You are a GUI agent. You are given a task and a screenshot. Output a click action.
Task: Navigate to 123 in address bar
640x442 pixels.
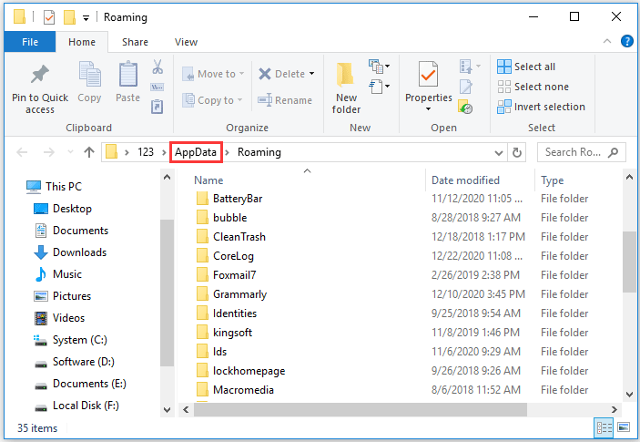tap(146, 152)
